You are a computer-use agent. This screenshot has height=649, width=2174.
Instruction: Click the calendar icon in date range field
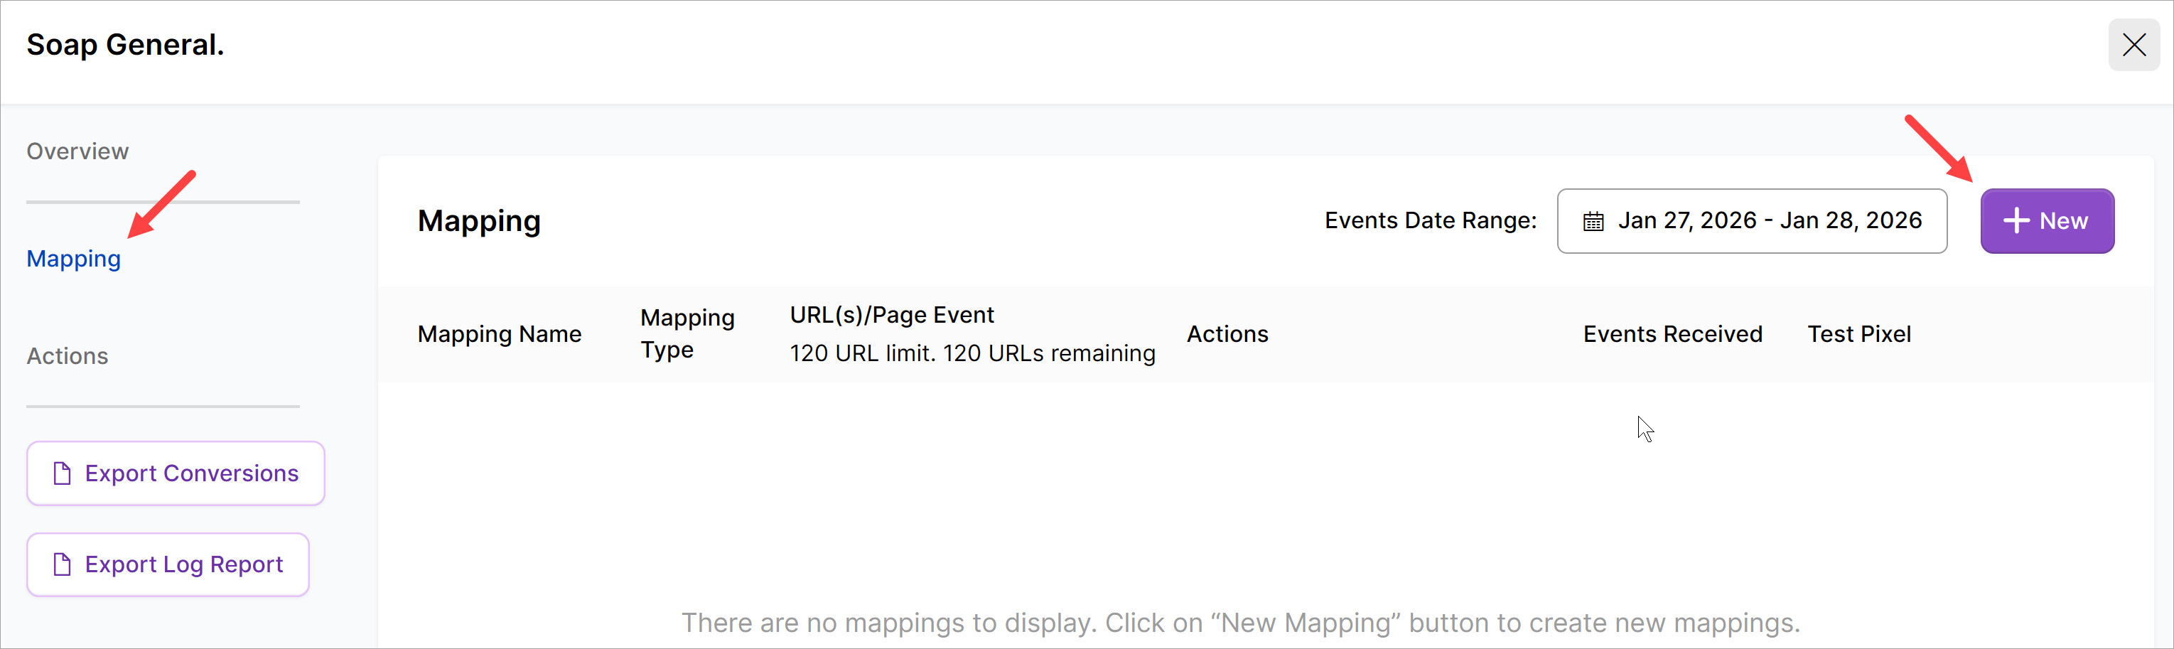click(1593, 221)
